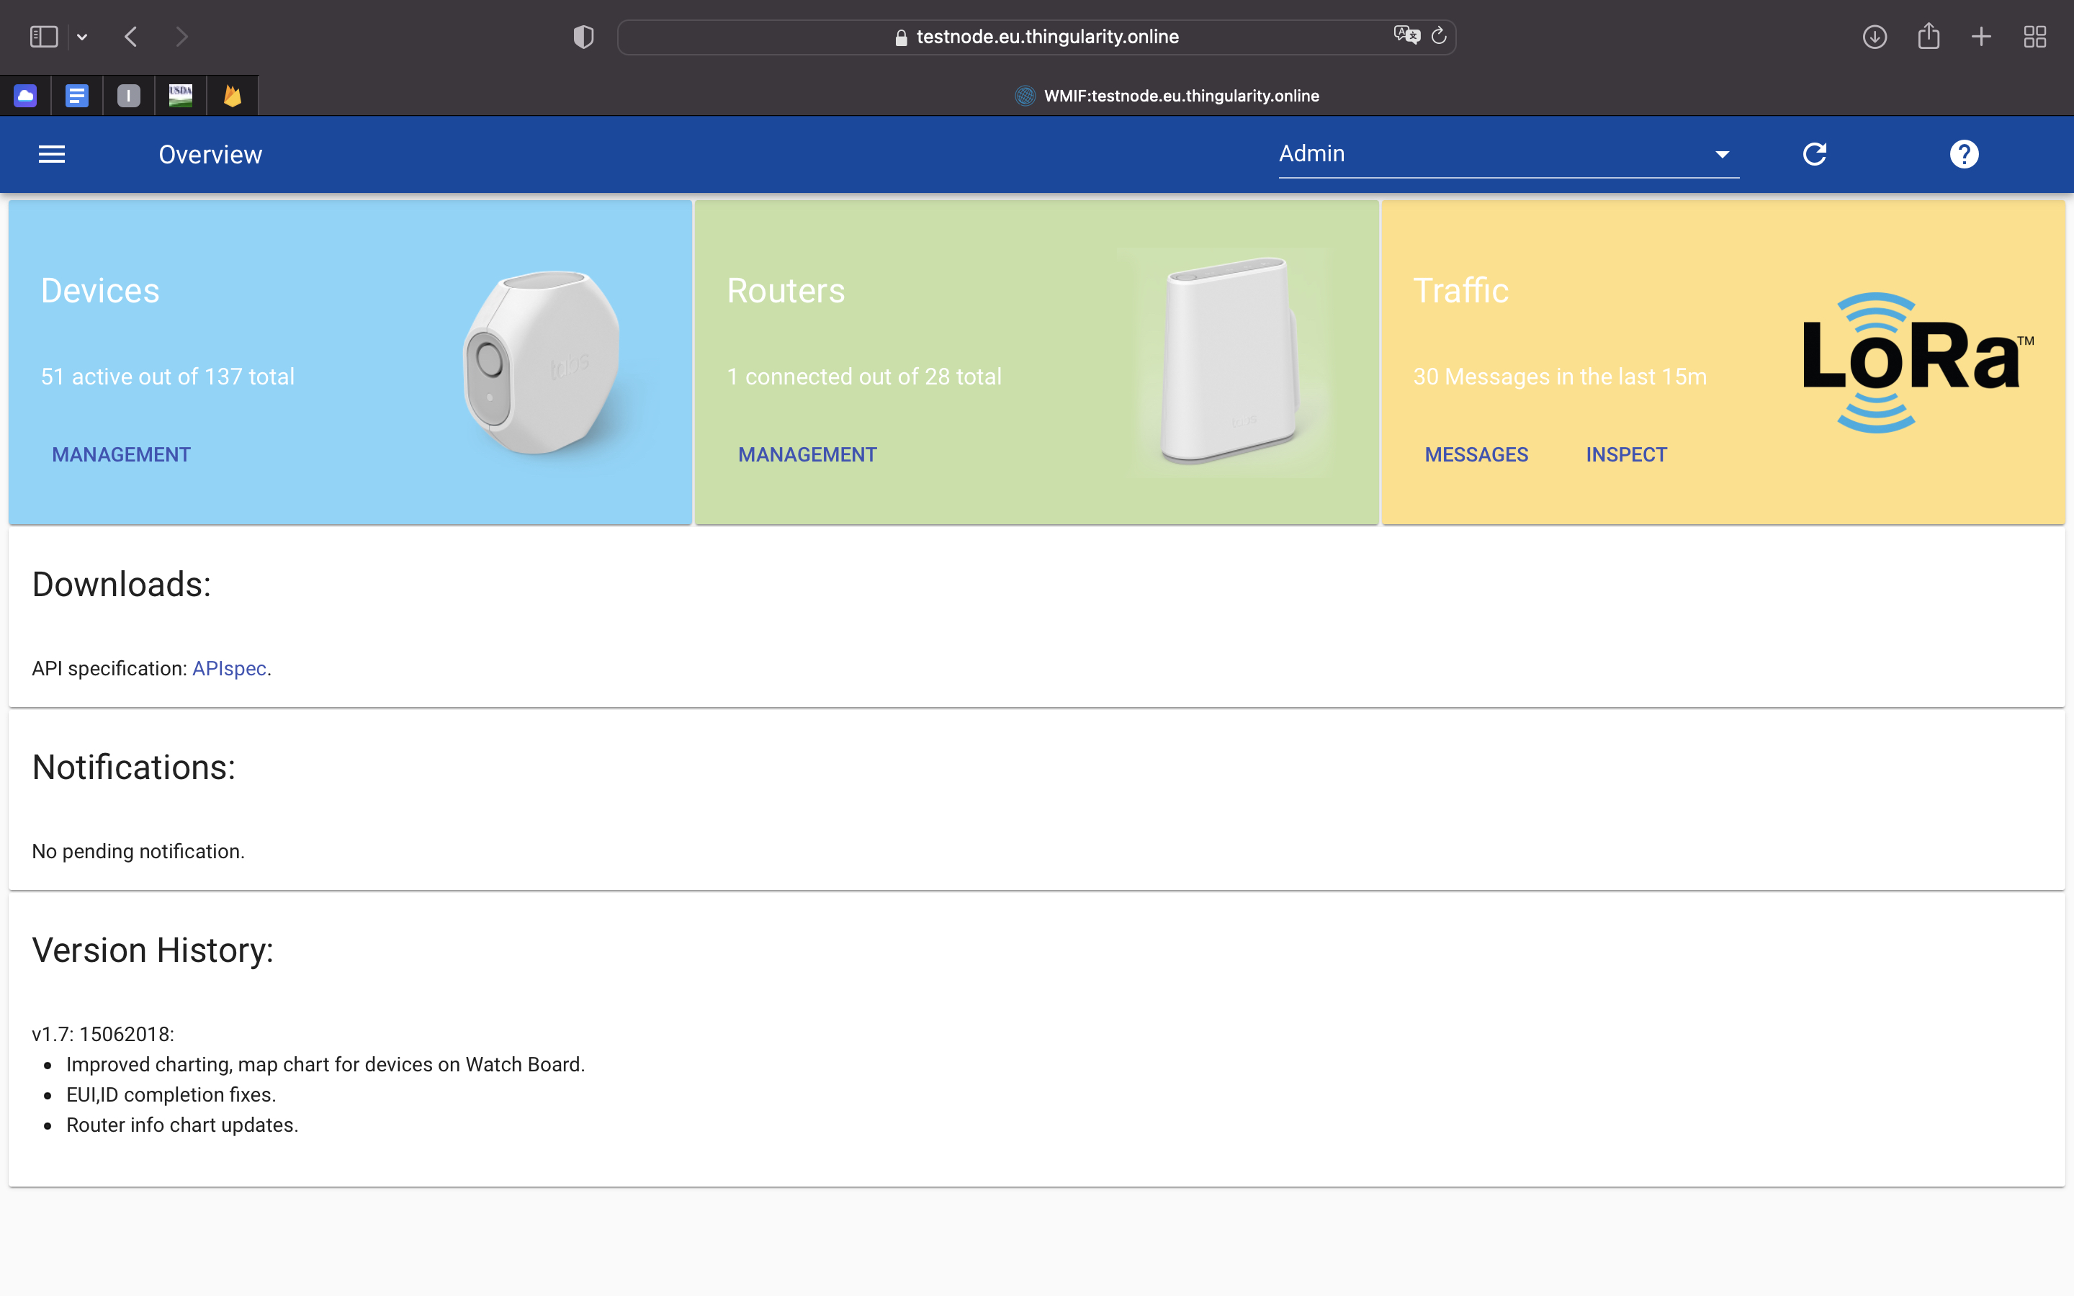2074x1296 pixels.
Task: Open Routers MANAGEMENT link
Action: tap(807, 454)
